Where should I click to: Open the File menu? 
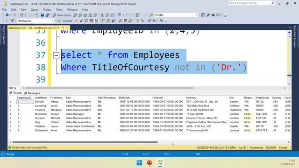(x=4, y=9)
